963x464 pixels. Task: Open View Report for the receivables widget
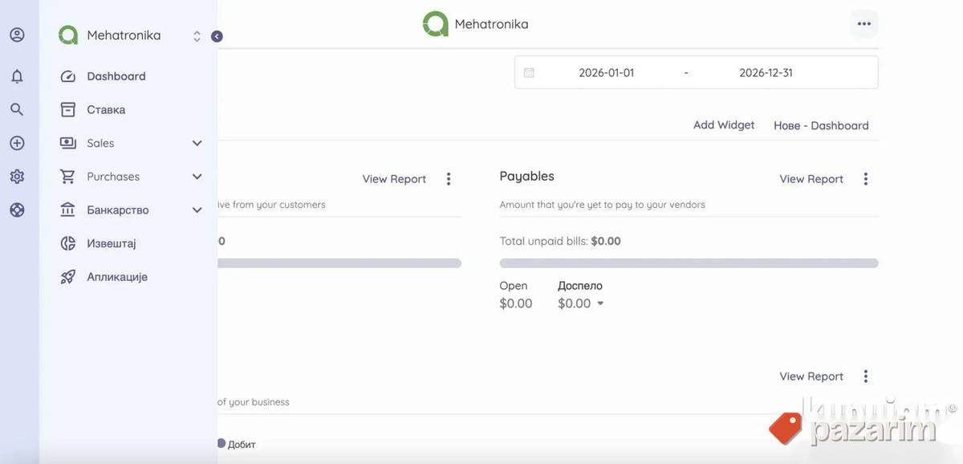394,179
